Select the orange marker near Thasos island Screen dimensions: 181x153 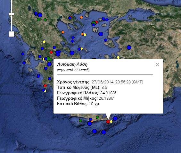[x=81, y=17]
